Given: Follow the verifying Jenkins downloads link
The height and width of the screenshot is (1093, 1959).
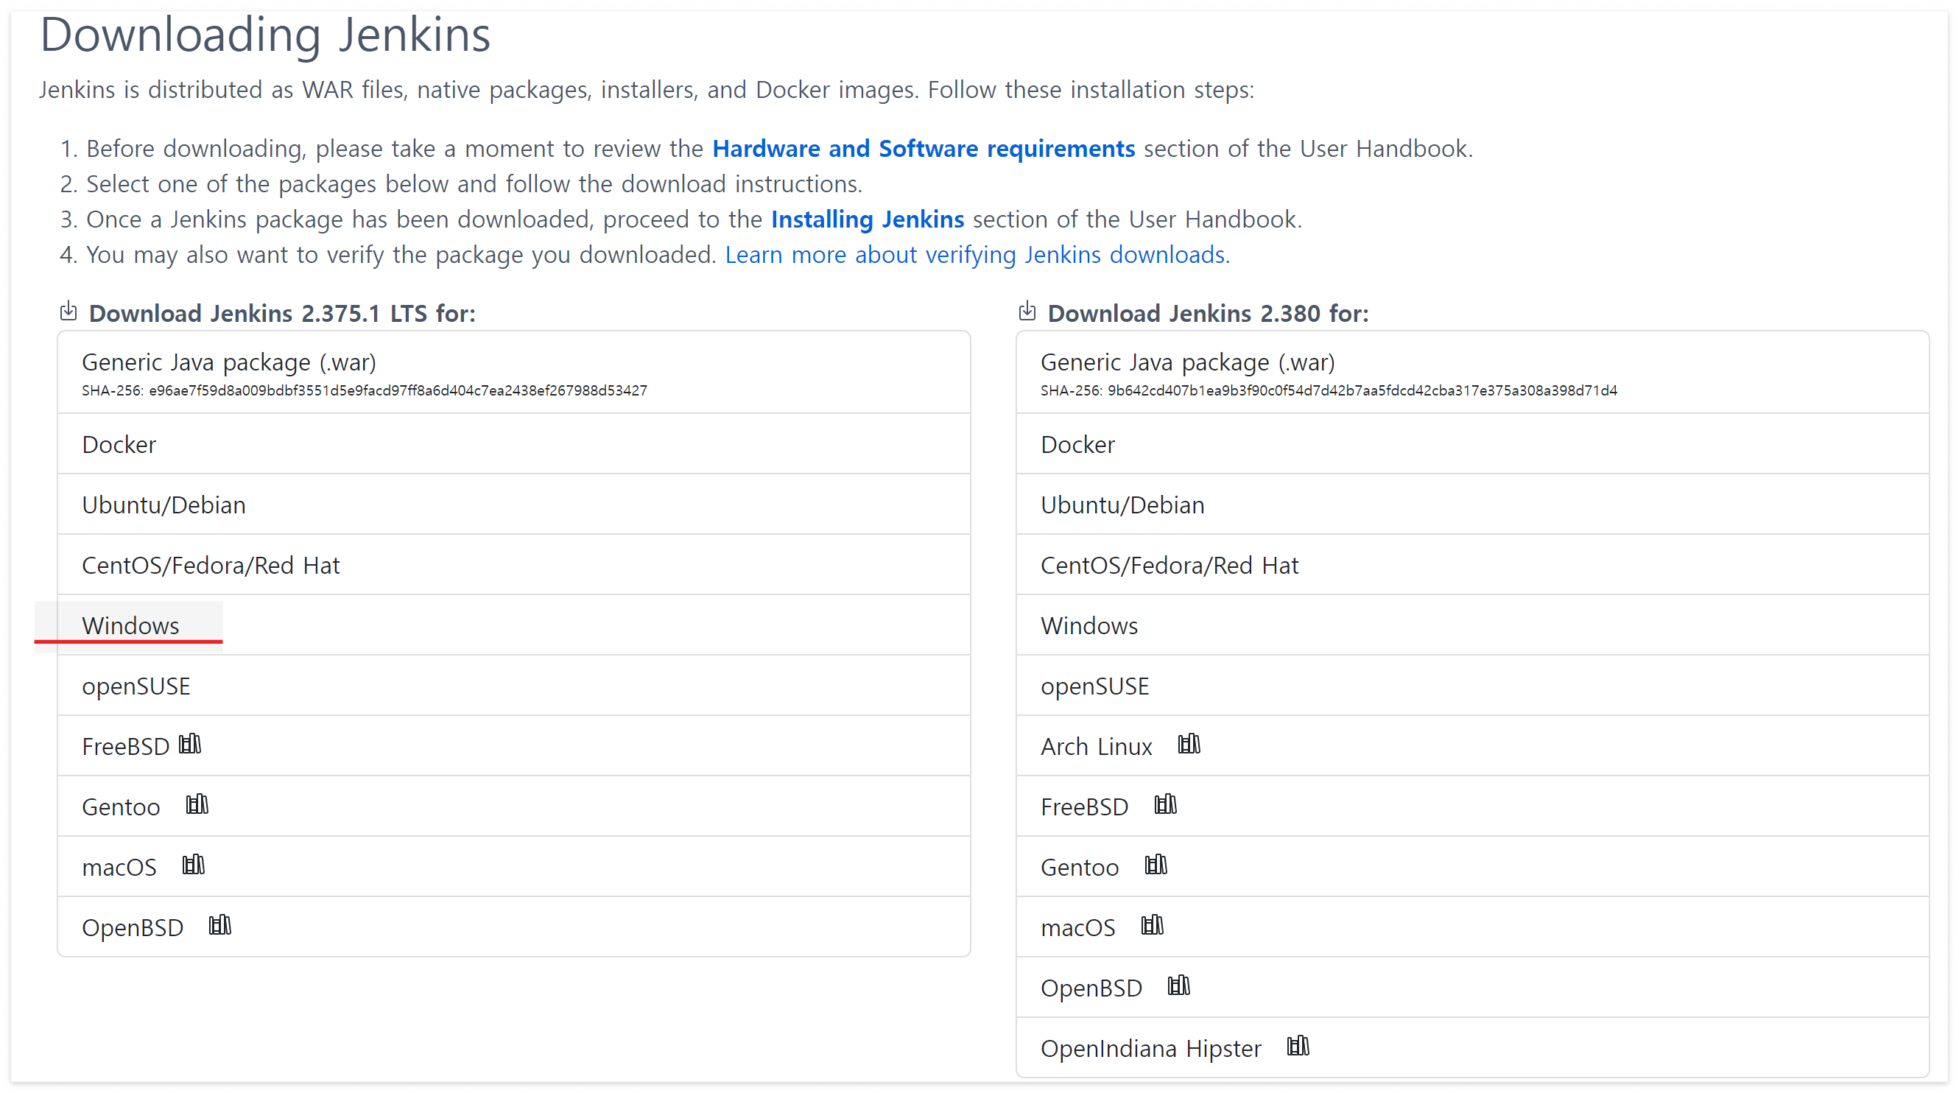Looking at the screenshot, I should [x=977, y=255].
